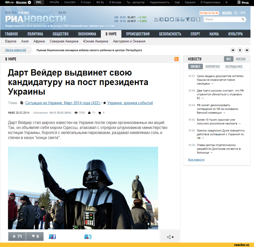Open the ОБЩЕСТВО menu section

click(60, 34)
